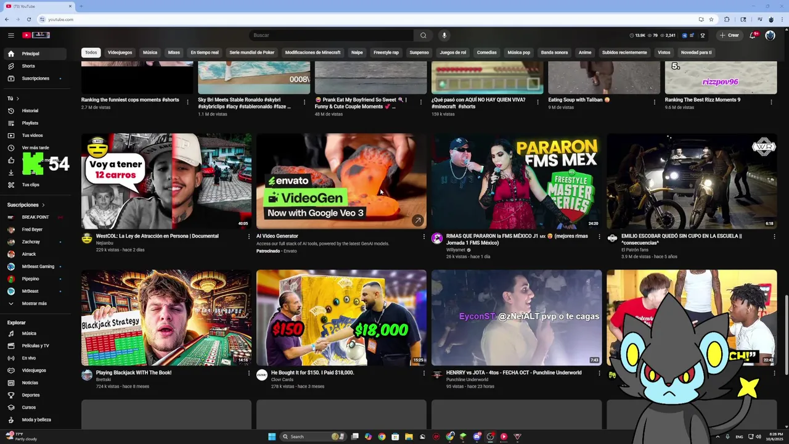Open the Pipepino channel subscription

click(35, 279)
